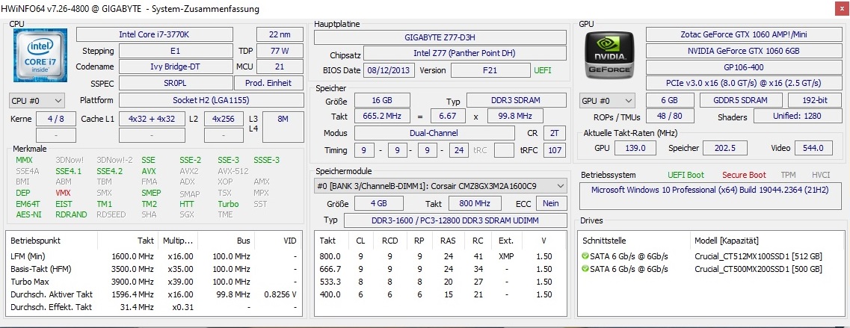Click the DDR3 SDRAM type field
The height and width of the screenshot is (328, 850).
516,100
